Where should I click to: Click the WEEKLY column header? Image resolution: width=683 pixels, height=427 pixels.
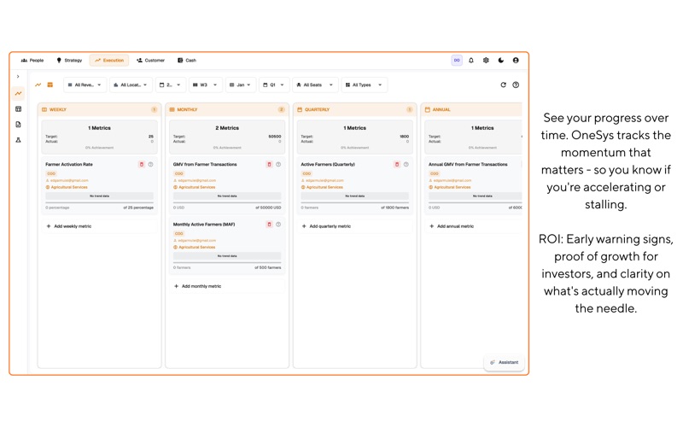[99, 109]
